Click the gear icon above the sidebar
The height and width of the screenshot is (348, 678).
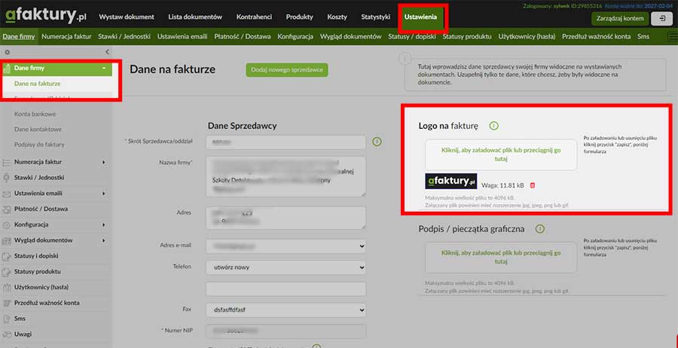[8, 52]
